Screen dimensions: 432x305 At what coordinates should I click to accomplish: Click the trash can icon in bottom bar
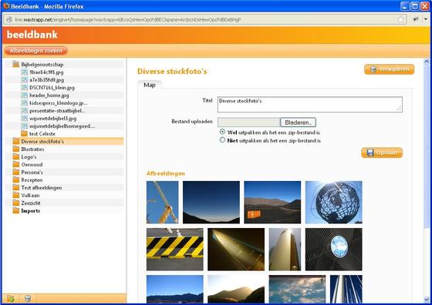pyautogui.click(x=28, y=298)
